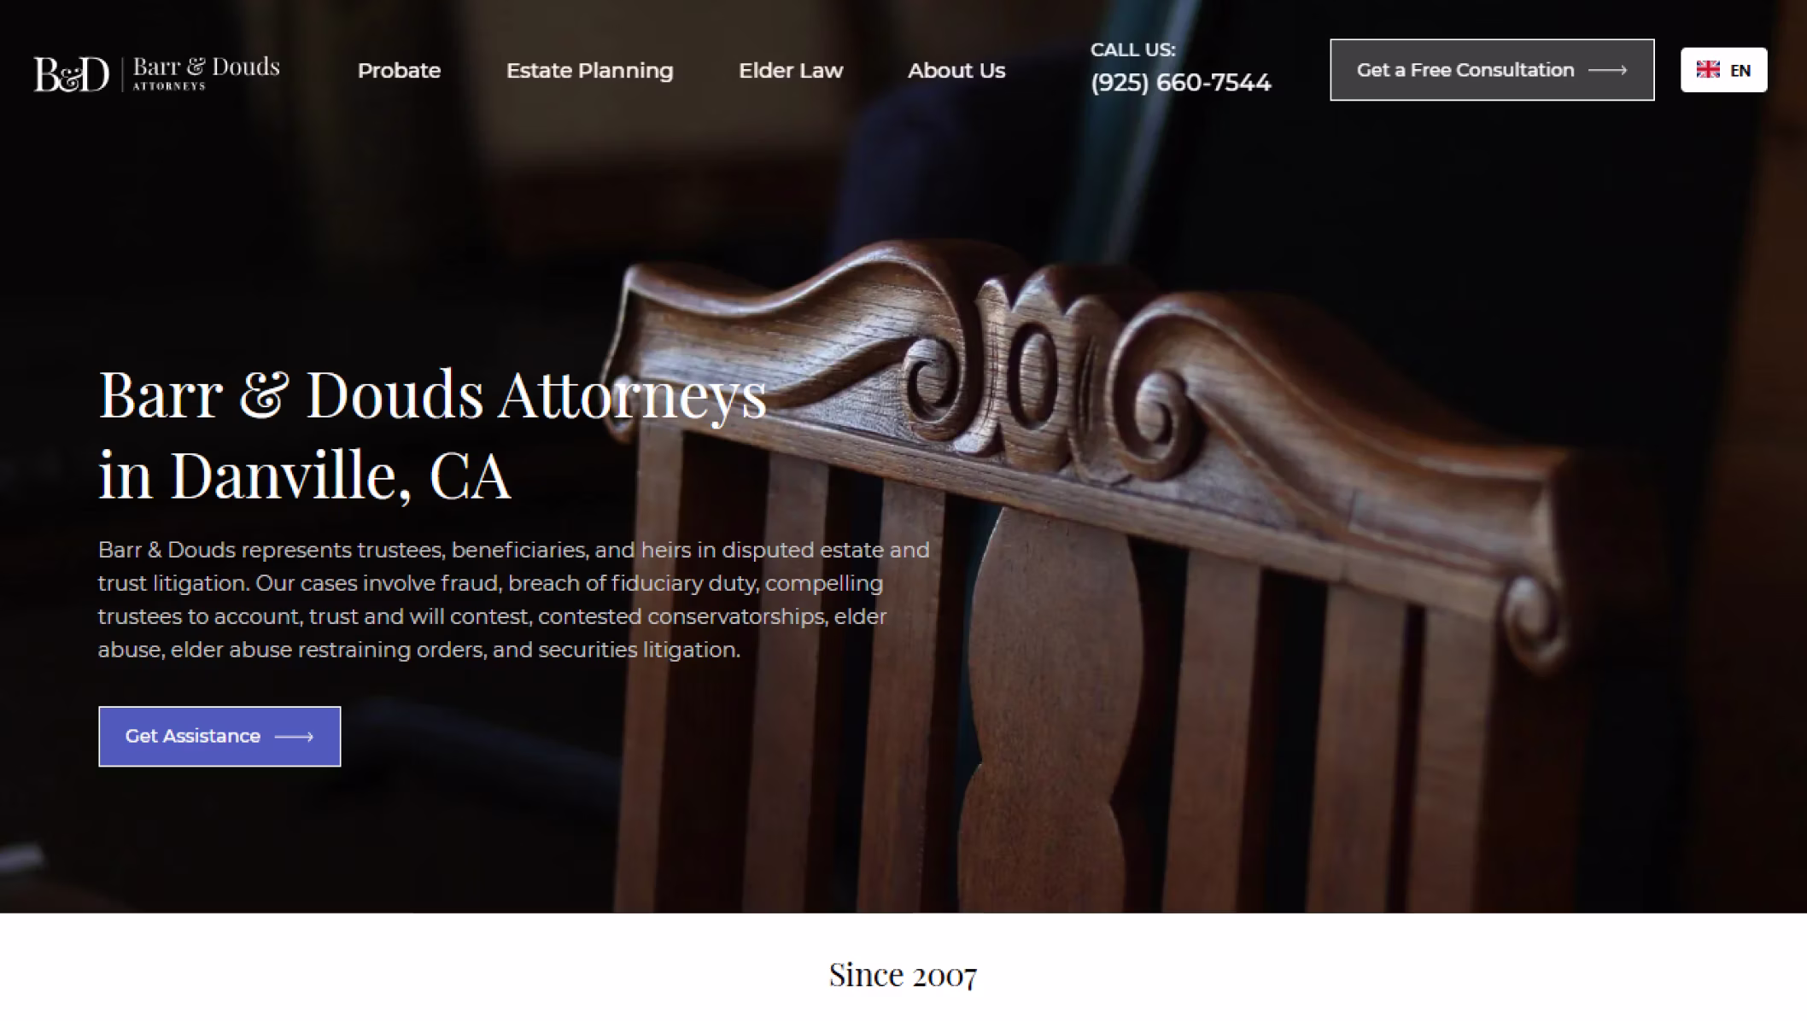Call the (925) 660-7544 phone number

(x=1180, y=83)
